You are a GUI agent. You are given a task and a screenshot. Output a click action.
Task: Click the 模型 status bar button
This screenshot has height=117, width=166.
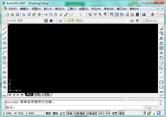tap(122, 113)
